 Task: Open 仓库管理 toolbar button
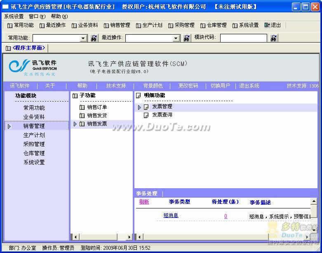tap(214, 25)
